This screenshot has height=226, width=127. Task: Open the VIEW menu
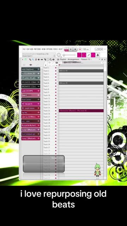coord(43,49)
